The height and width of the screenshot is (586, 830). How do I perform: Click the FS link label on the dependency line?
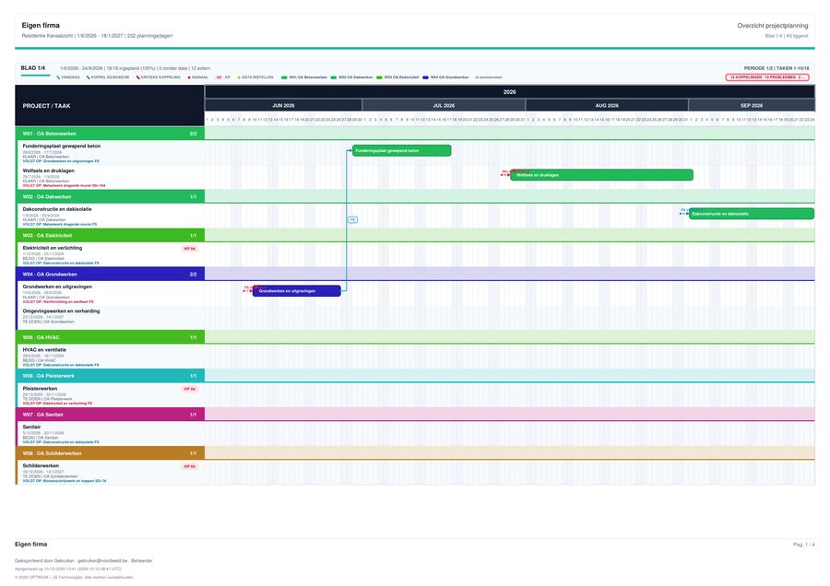coord(352,219)
